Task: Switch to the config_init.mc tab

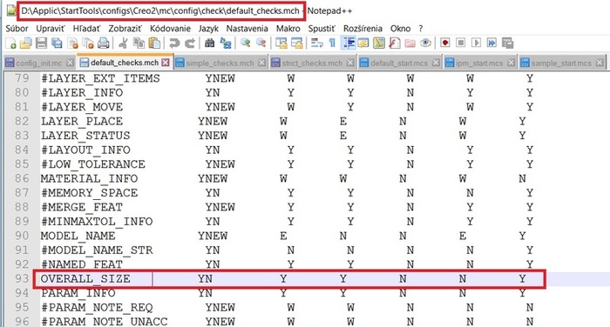Action: 39,63
